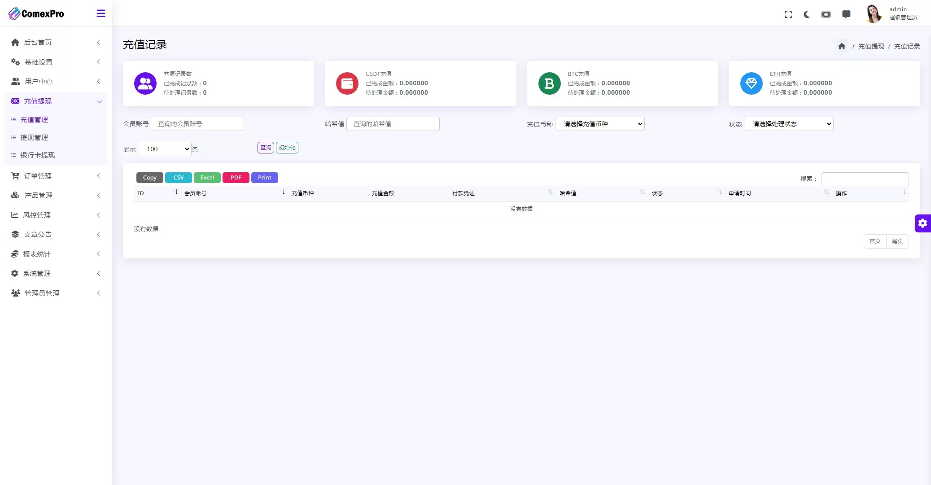
Task: Click the 查询 query button
Action: coord(266,148)
